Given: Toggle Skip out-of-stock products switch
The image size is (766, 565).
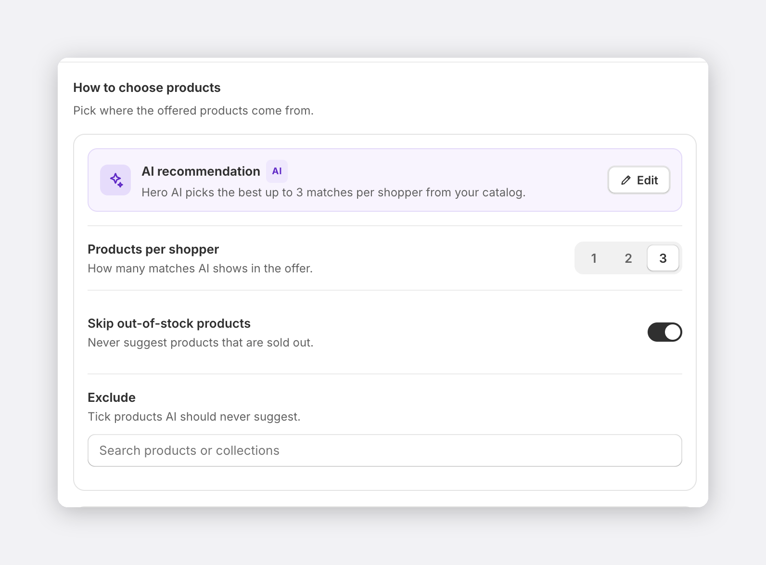Looking at the screenshot, I should [664, 332].
